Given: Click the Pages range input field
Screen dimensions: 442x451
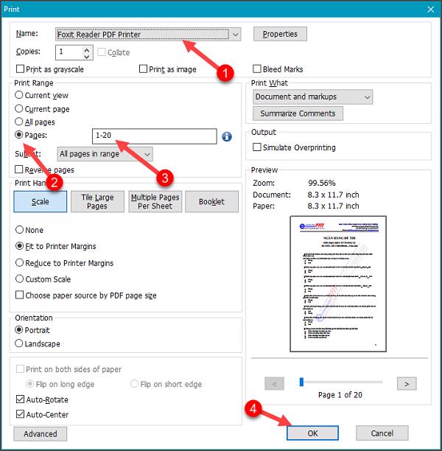Looking at the screenshot, I should pyautogui.click(x=155, y=136).
